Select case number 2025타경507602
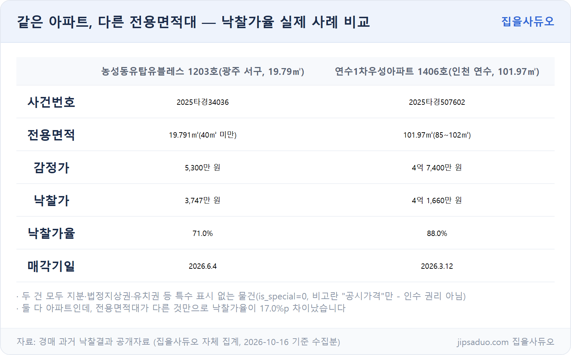 tap(437, 102)
